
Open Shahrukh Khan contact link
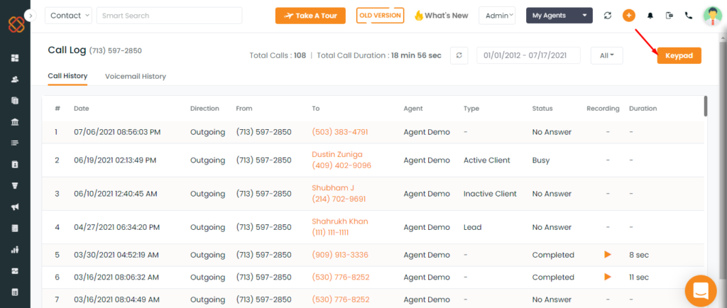(x=340, y=221)
